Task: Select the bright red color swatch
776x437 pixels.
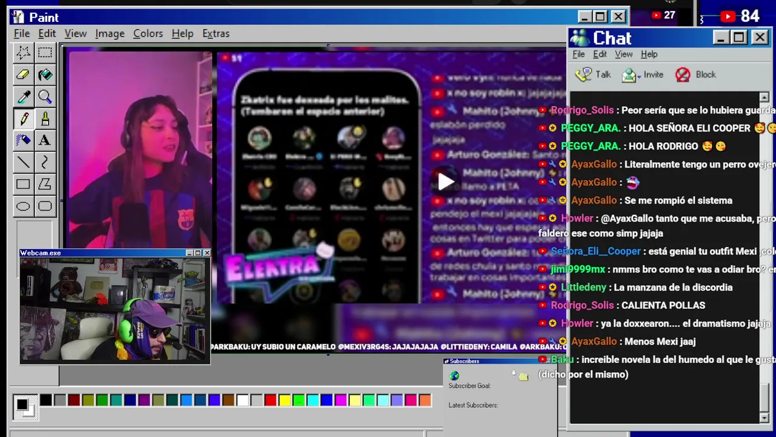Action: click(x=270, y=400)
